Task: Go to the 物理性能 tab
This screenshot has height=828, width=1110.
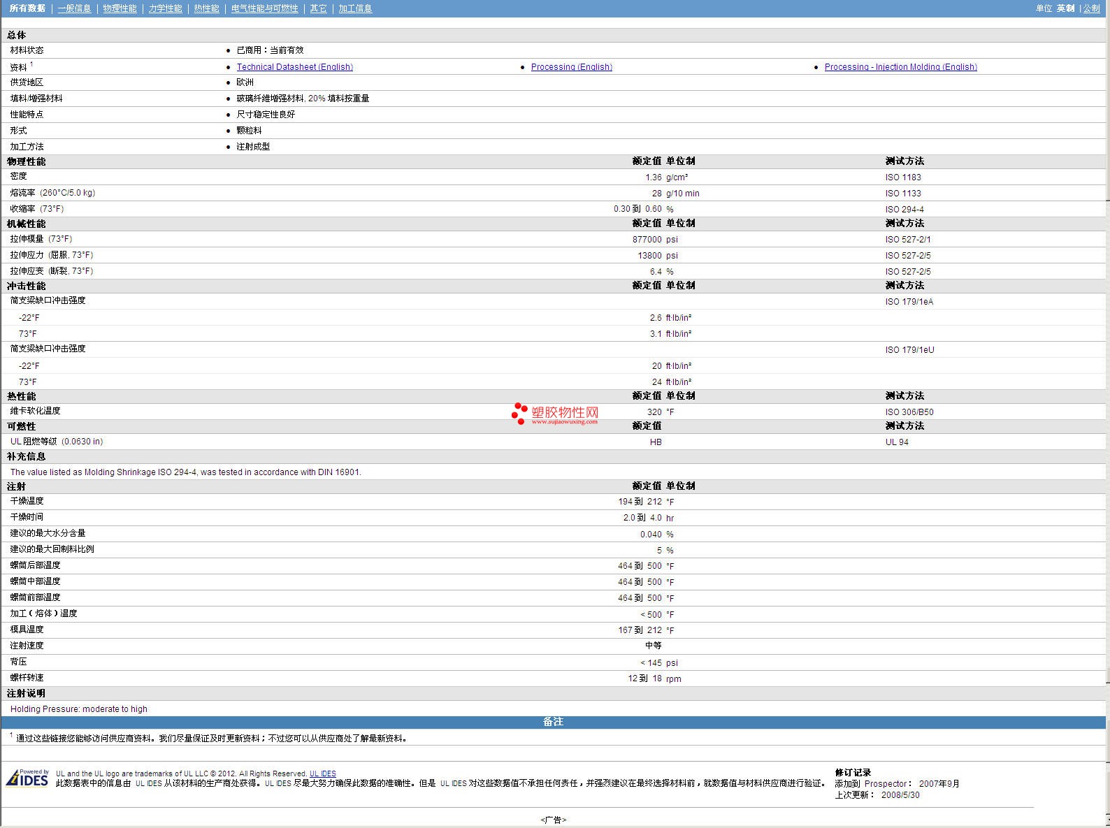Action: point(120,8)
